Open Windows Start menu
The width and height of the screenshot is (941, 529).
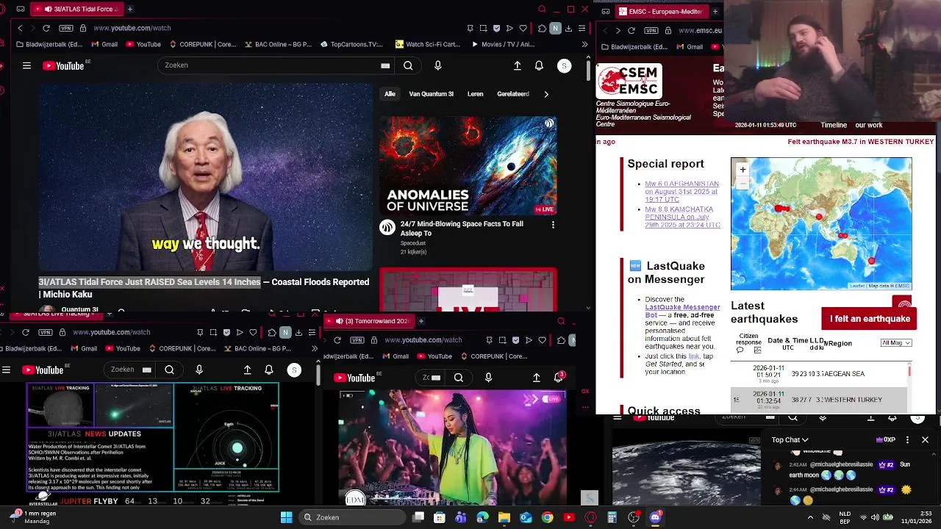[286, 517]
